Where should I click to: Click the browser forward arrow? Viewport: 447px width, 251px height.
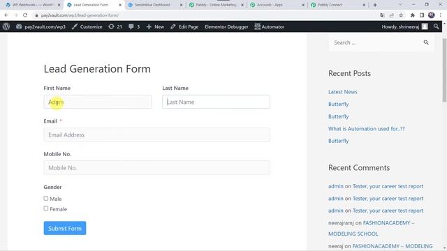click(15, 15)
